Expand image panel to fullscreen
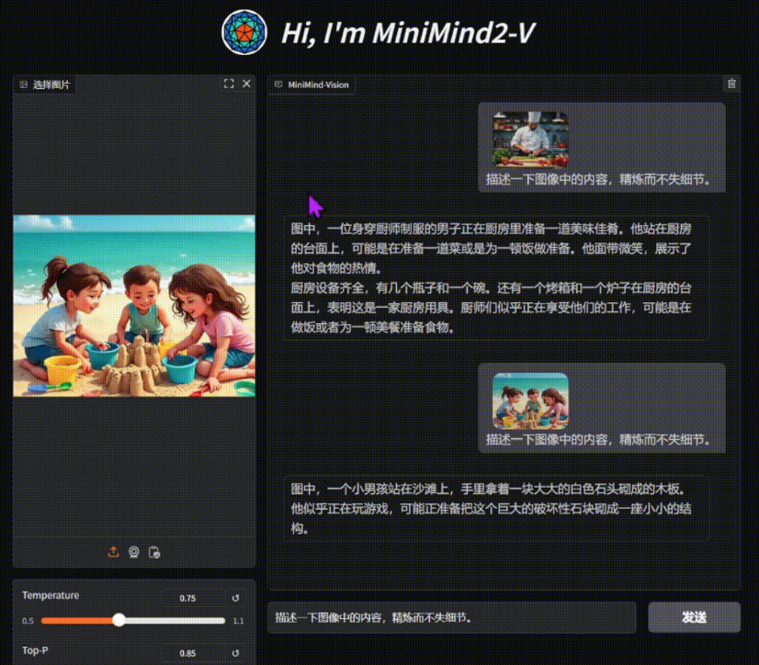 (229, 84)
